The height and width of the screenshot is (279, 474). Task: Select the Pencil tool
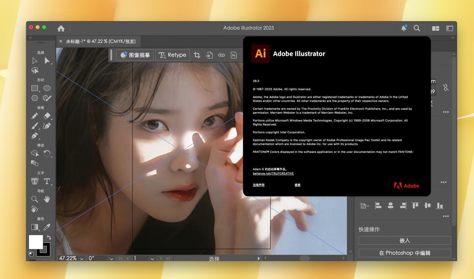pyautogui.click(x=35, y=116)
